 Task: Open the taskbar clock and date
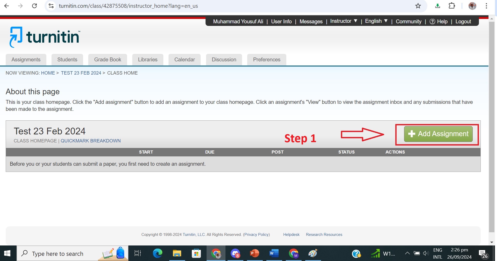pos(459,253)
